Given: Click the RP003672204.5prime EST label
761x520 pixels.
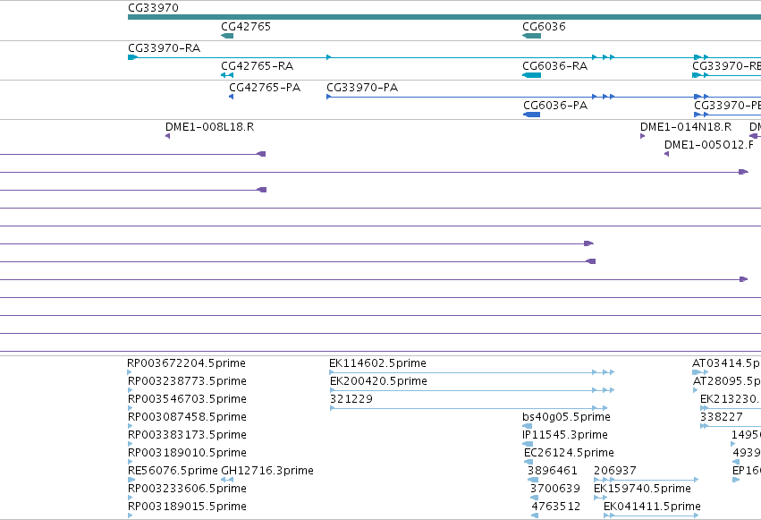Looking at the screenshot, I should [186, 363].
